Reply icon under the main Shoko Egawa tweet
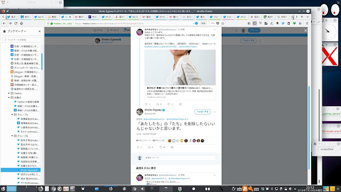The width and height of the screenshot is (341, 192). pyautogui.click(x=138, y=147)
